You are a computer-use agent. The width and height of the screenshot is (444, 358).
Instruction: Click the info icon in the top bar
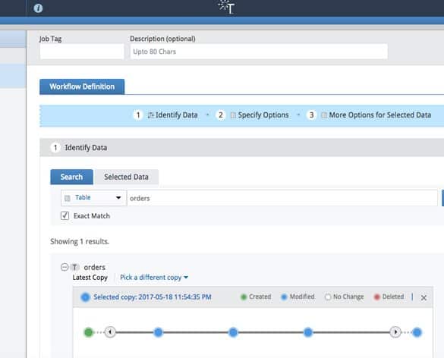38,8
